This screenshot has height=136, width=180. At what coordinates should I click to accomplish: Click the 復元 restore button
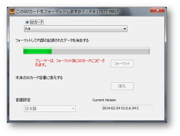tap(122, 86)
